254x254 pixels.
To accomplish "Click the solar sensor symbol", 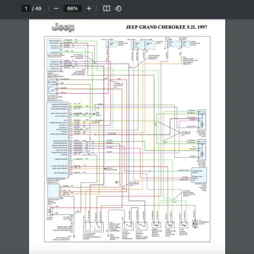I will tap(184, 225).
